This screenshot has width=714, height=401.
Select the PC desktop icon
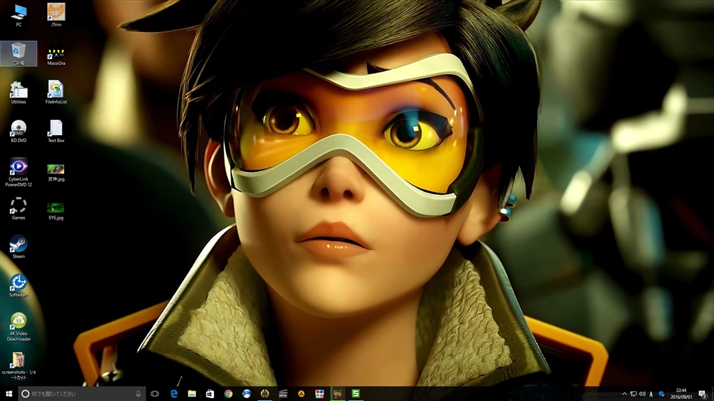click(x=19, y=15)
